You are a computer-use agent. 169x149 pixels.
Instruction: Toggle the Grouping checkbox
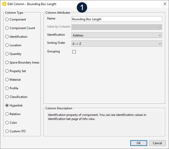74,52
